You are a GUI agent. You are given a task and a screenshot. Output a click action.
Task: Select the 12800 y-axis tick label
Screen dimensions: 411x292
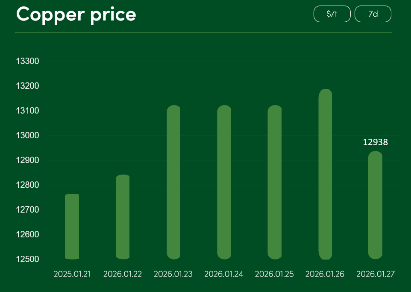point(27,185)
